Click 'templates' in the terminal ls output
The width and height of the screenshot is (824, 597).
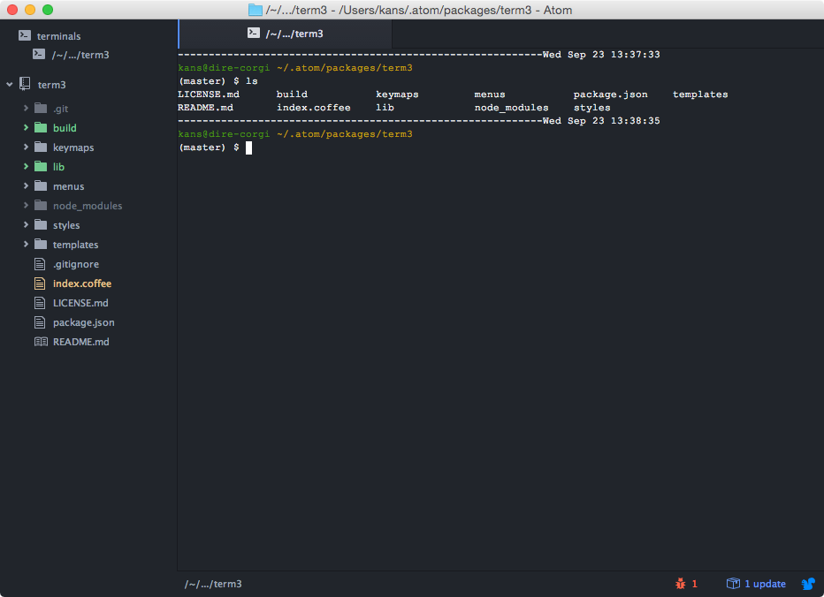(700, 94)
